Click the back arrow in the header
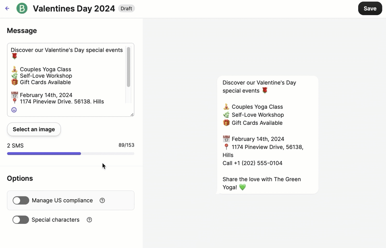Screen dimensions: 386x248 7,8
